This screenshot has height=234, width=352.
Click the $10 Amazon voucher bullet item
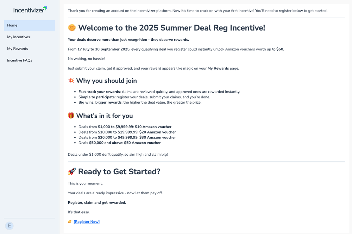pos(125,127)
